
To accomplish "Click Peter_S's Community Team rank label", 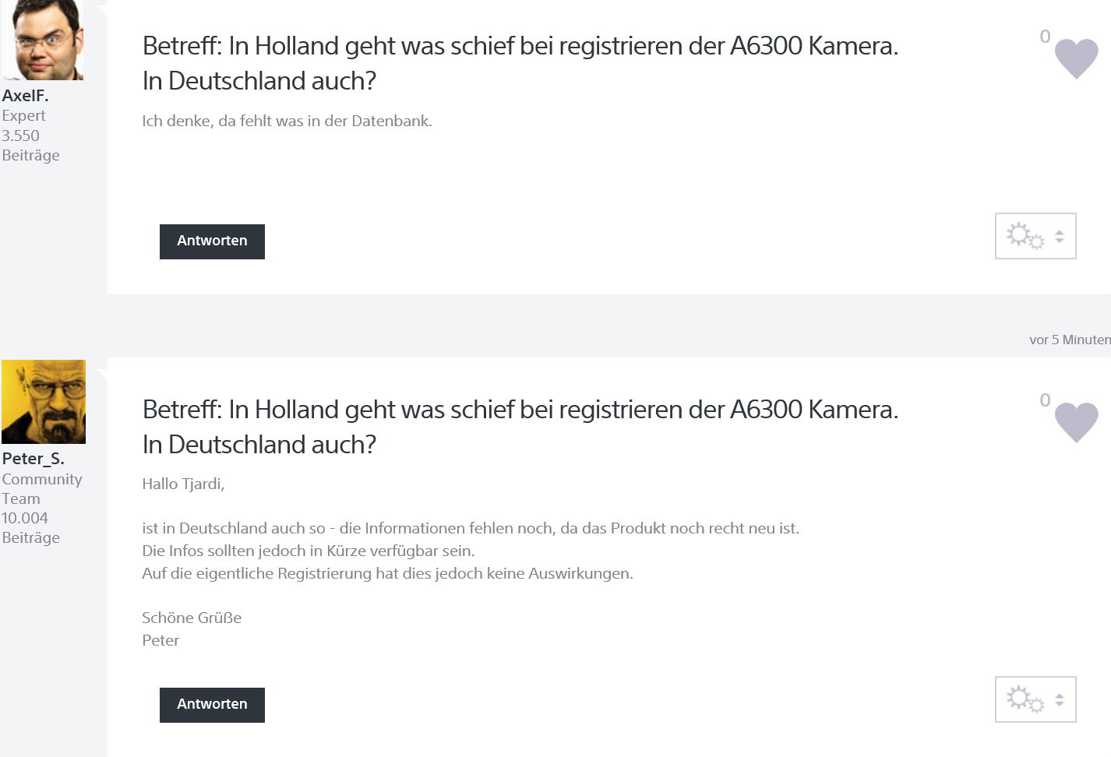I will (41, 489).
